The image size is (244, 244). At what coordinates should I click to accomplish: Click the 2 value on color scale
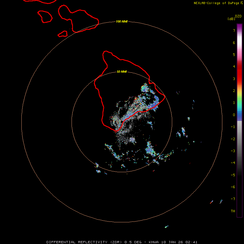point(234,91)
